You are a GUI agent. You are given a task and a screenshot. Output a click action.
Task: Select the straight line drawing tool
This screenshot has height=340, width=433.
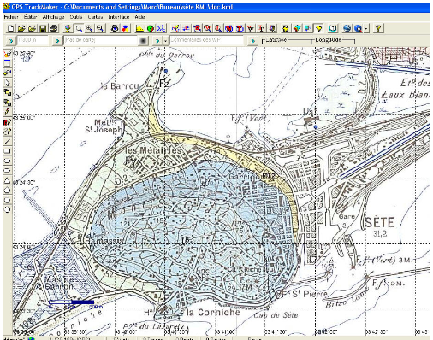(7, 141)
